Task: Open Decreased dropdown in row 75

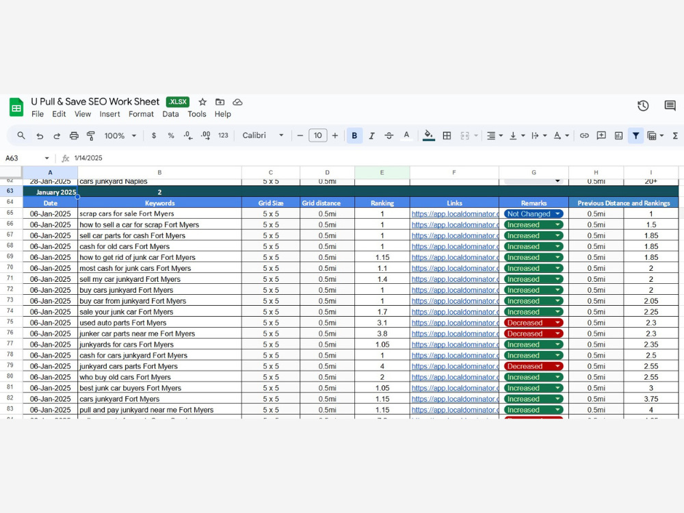Action: click(534, 323)
